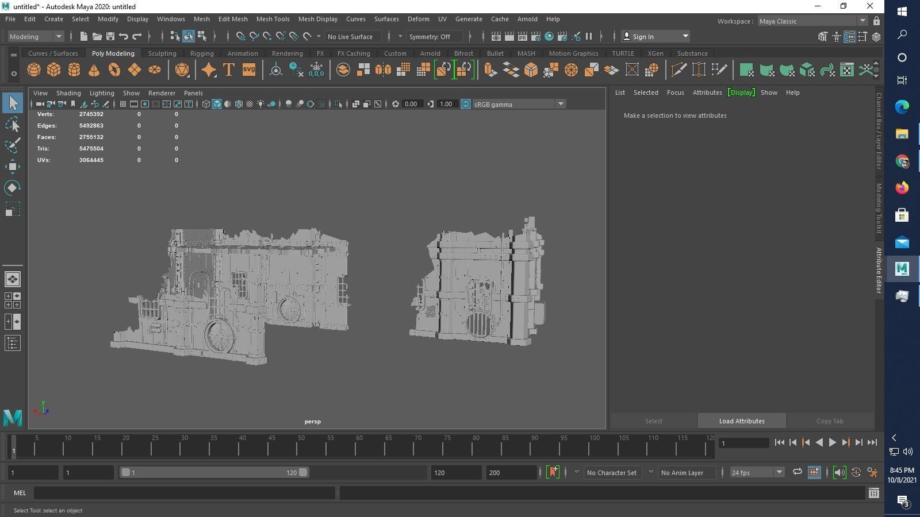Click the SVG import shelf icon
This screenshot has height=517, width=920.
point(249,70)
